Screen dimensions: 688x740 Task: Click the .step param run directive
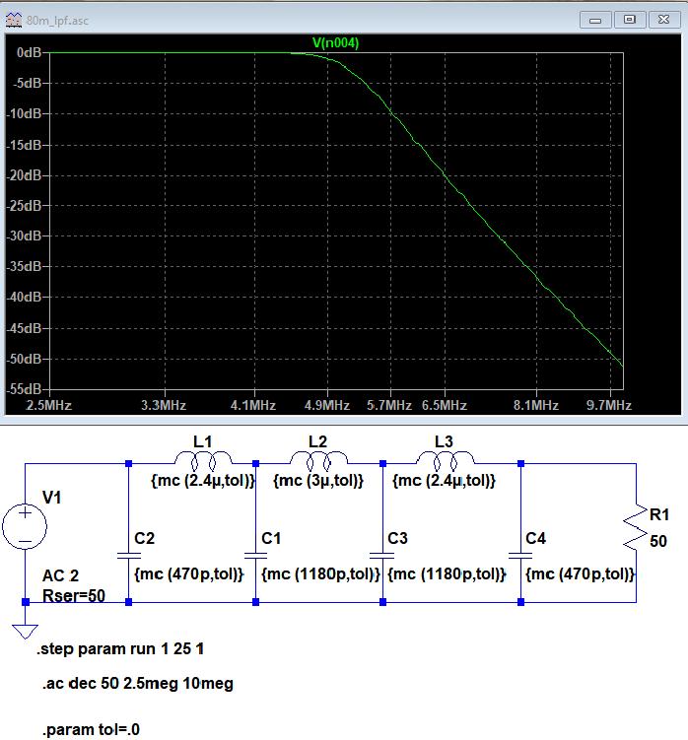122,650
